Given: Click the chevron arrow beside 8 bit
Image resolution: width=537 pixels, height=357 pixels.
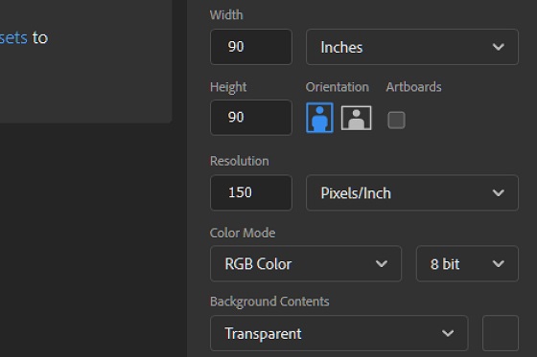Looking at the screenshot, I should 498,264.
